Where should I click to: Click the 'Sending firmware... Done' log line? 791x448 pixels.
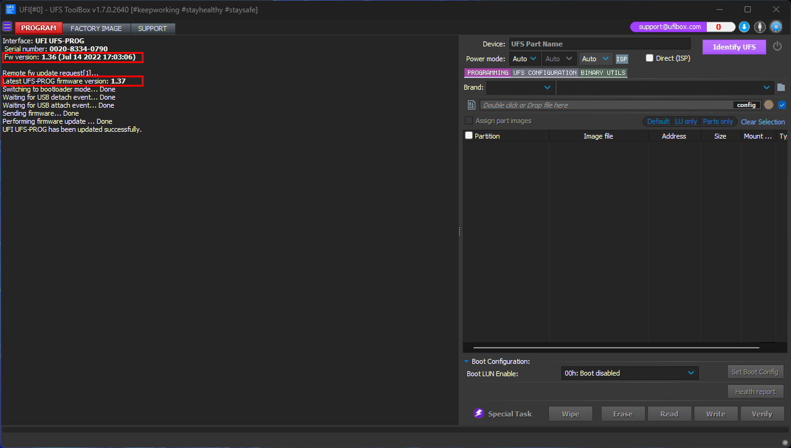coord(41,113)
